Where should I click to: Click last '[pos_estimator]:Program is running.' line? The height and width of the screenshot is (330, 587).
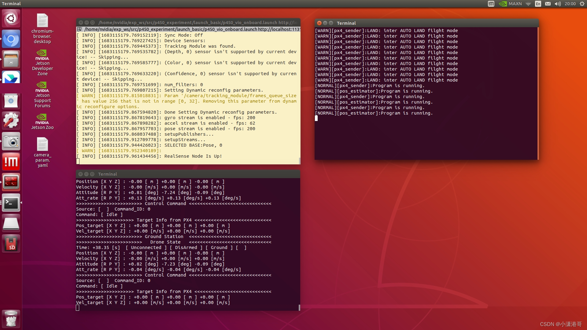(374, 113)
